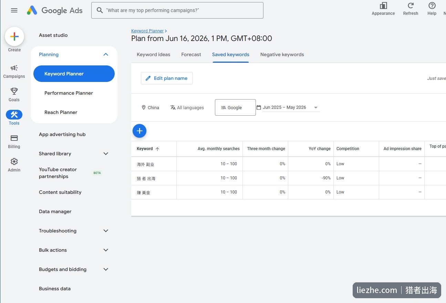
Task: Click the Keyword column sort arrow
Action: pos(157,149)
